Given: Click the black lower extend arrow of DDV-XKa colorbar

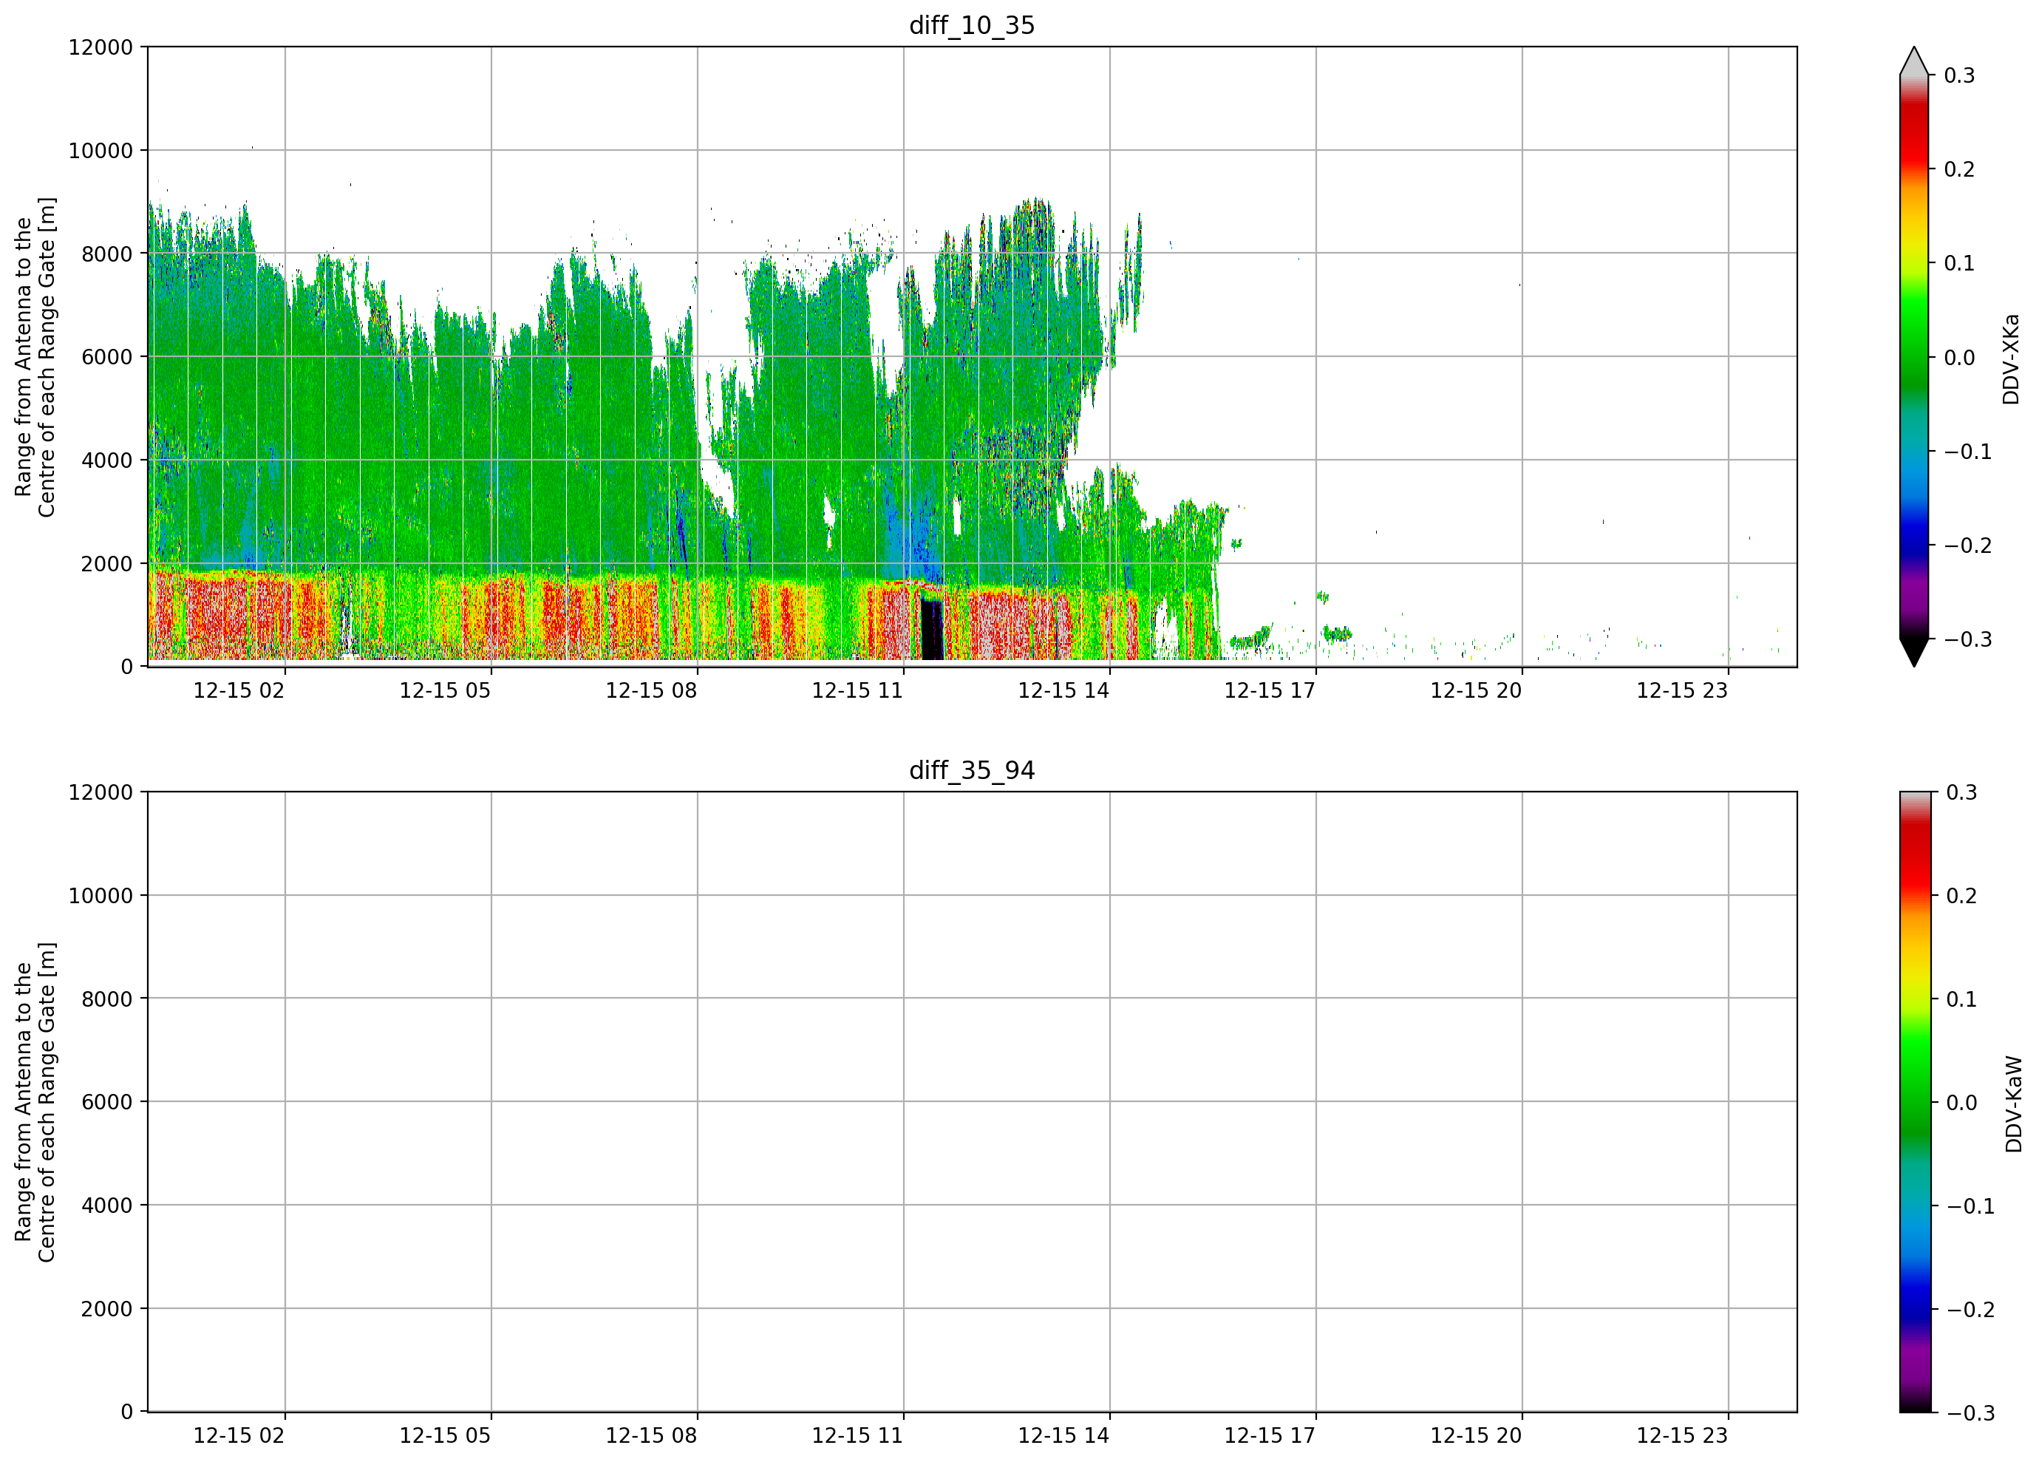Looking at the screenshot, I should (x=1914, y=653).
